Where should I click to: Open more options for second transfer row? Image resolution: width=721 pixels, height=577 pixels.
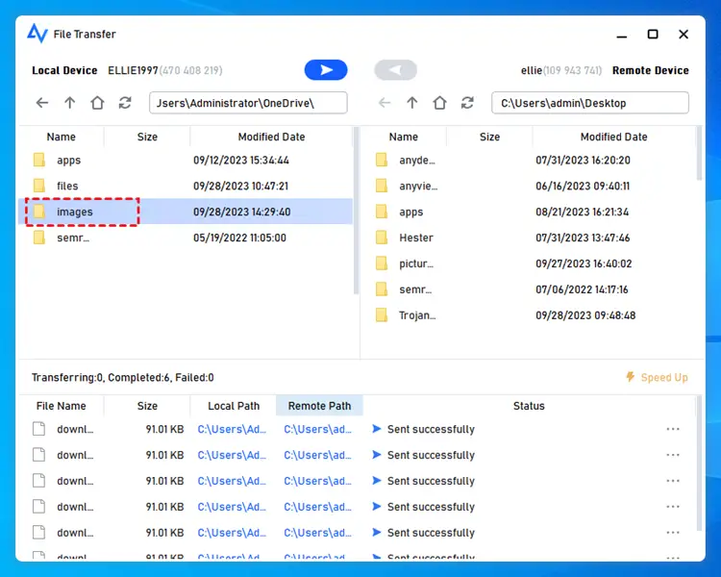pos(673,456)
